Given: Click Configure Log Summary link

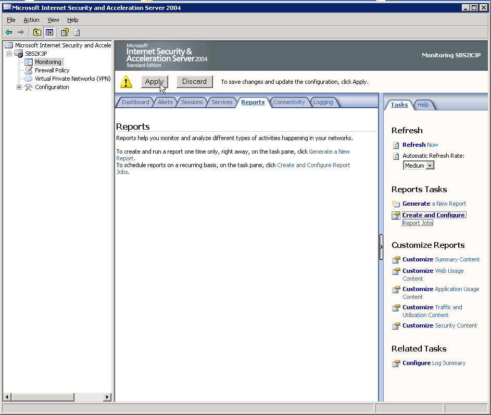Looking at the screenshot, I should tap(434, 363).
